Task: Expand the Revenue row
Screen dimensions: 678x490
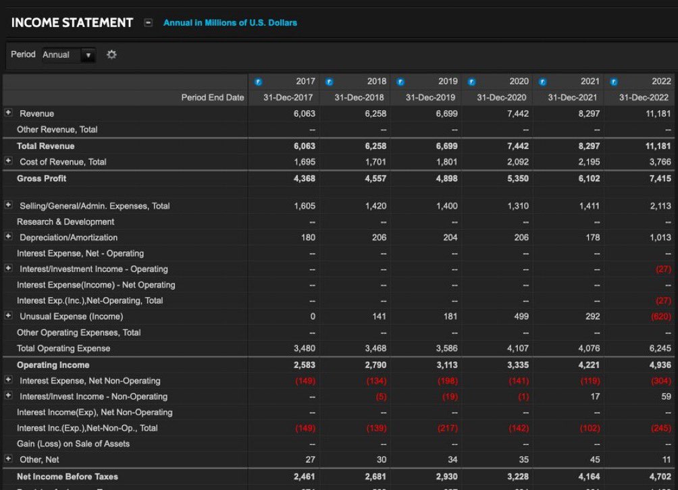Action: tap(8, 112)
